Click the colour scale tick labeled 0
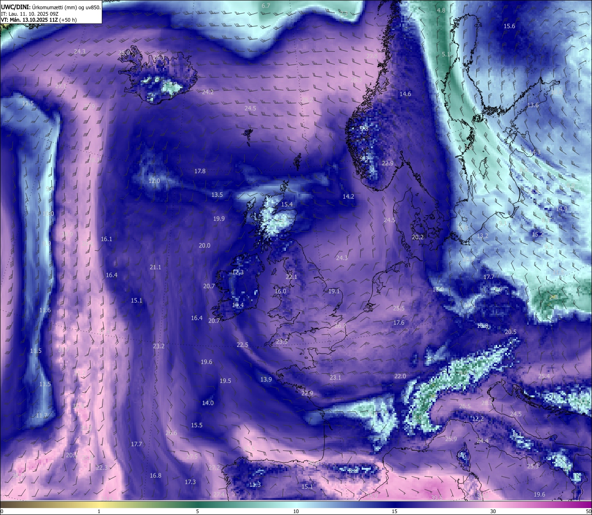The width and height of the screenshot is (592, 515). point(2,511)
